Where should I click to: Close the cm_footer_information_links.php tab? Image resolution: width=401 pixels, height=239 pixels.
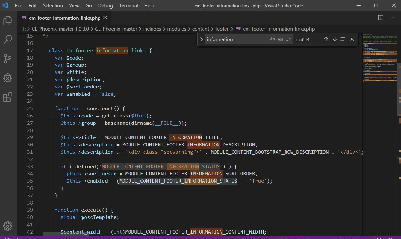click(105, 18)
